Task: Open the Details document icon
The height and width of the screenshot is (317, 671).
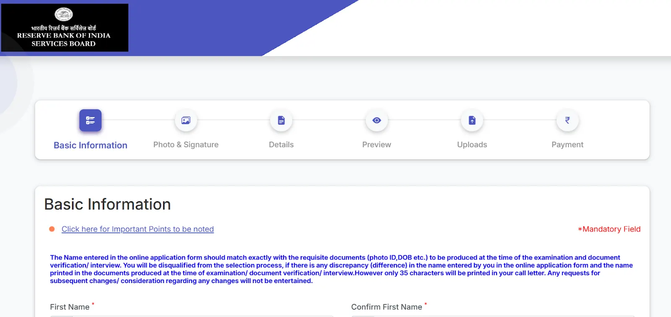Action: 281,120
